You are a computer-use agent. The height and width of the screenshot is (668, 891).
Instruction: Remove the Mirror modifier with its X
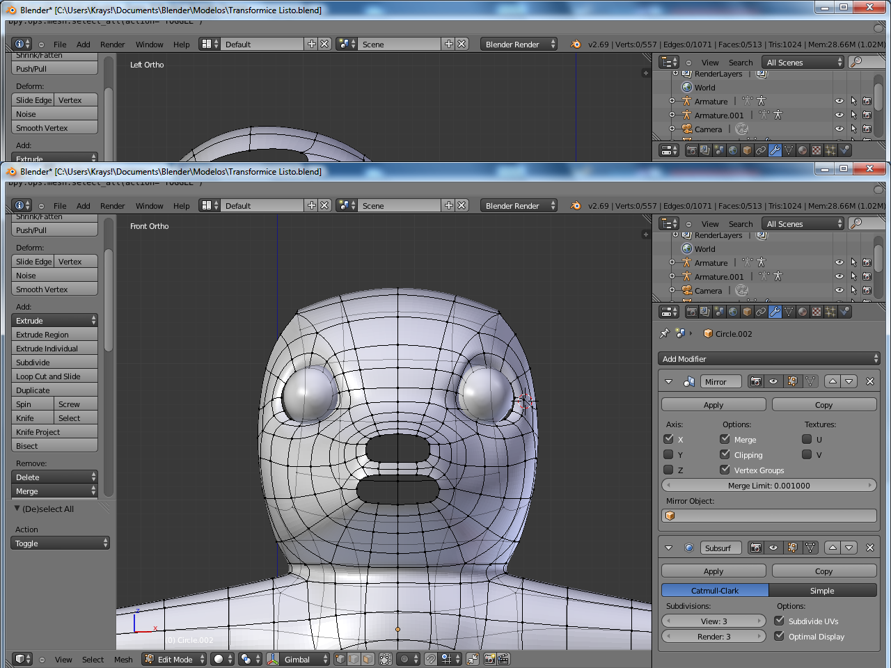(869, 381)
